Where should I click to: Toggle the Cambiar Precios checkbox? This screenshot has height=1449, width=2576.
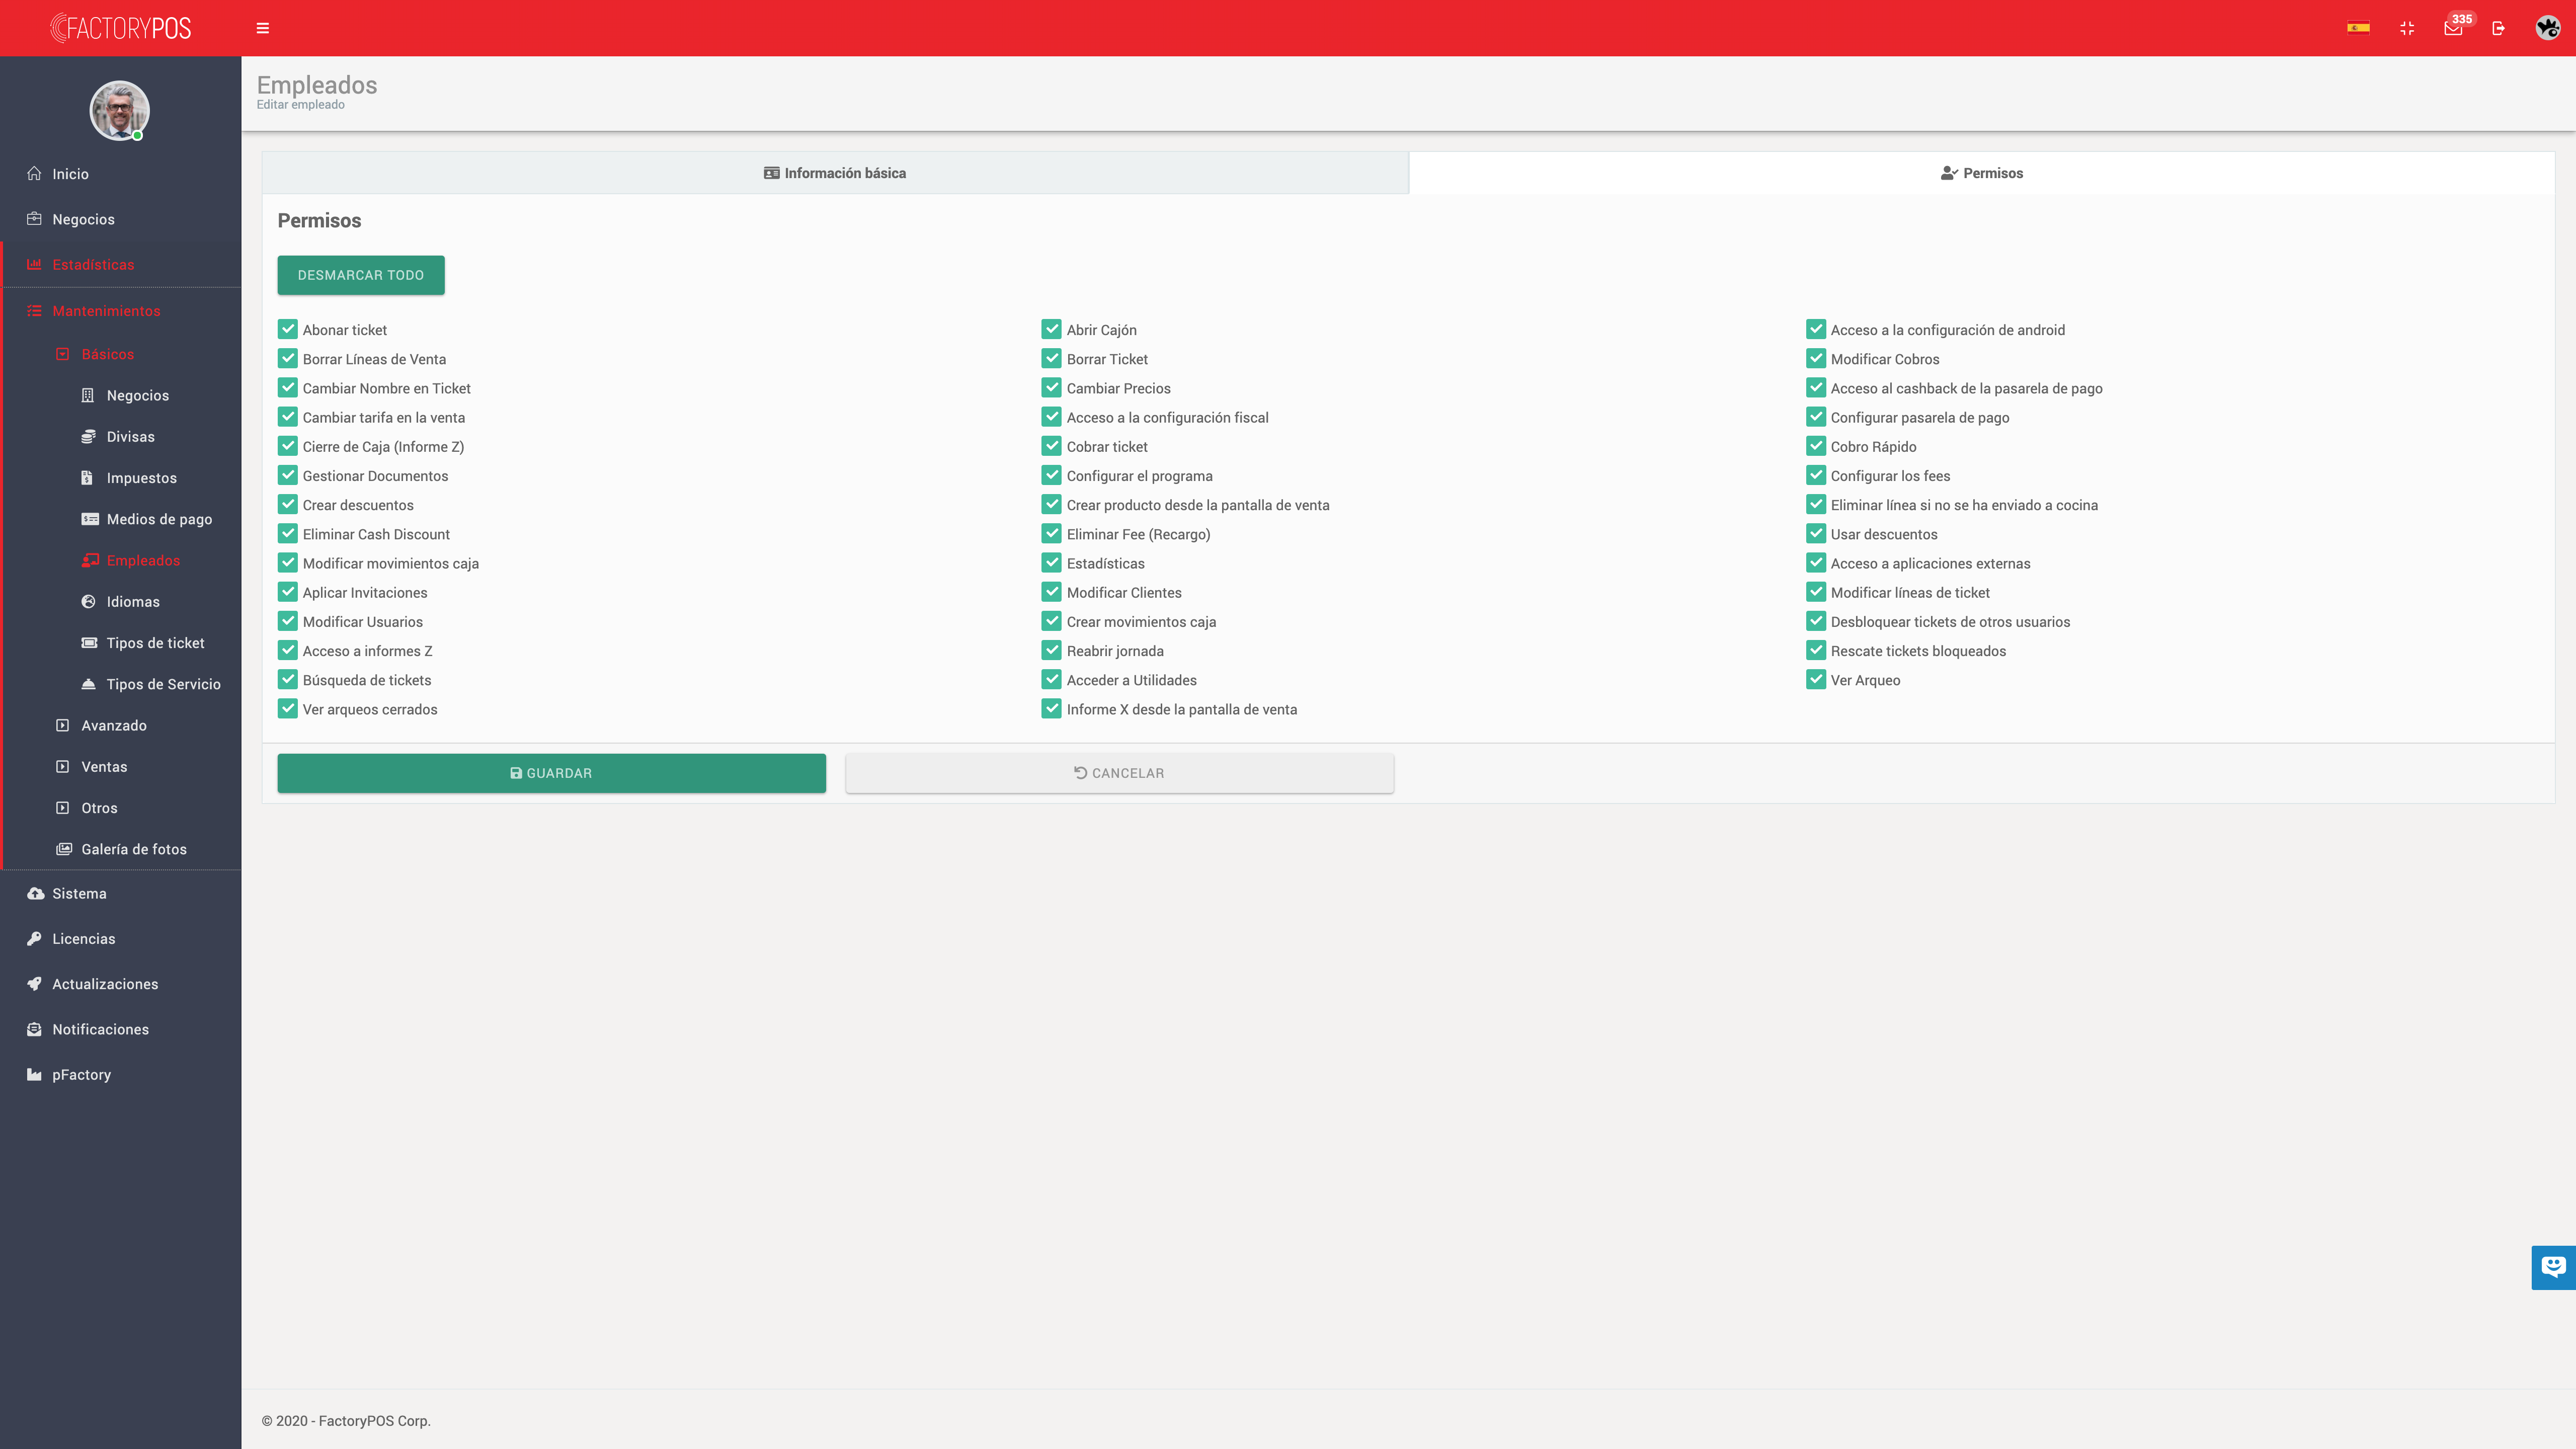pos(1051,388)
